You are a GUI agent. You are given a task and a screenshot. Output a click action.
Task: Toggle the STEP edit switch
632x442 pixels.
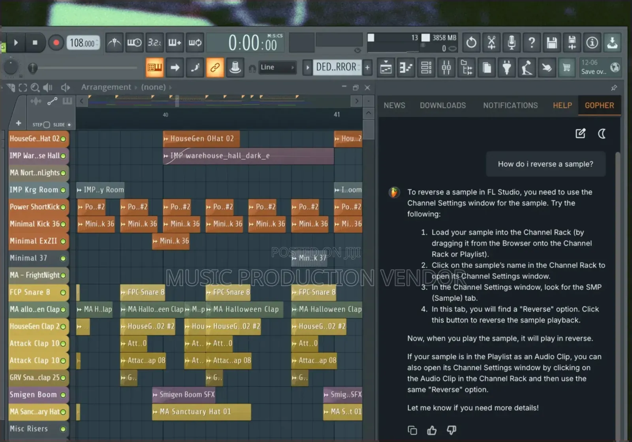tap(46, 125)
